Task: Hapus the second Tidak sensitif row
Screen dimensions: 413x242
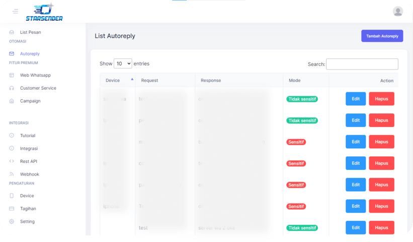Action: (381, 120)
